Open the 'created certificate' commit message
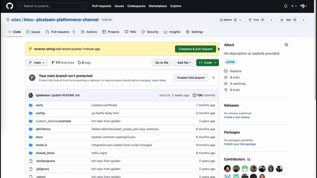Image resolution: width=317 pixels, height=178 pixels. pyautogui.click(x=104, y=105)
